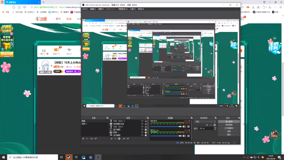Move the selected scene up in the list

coord(92,139)
